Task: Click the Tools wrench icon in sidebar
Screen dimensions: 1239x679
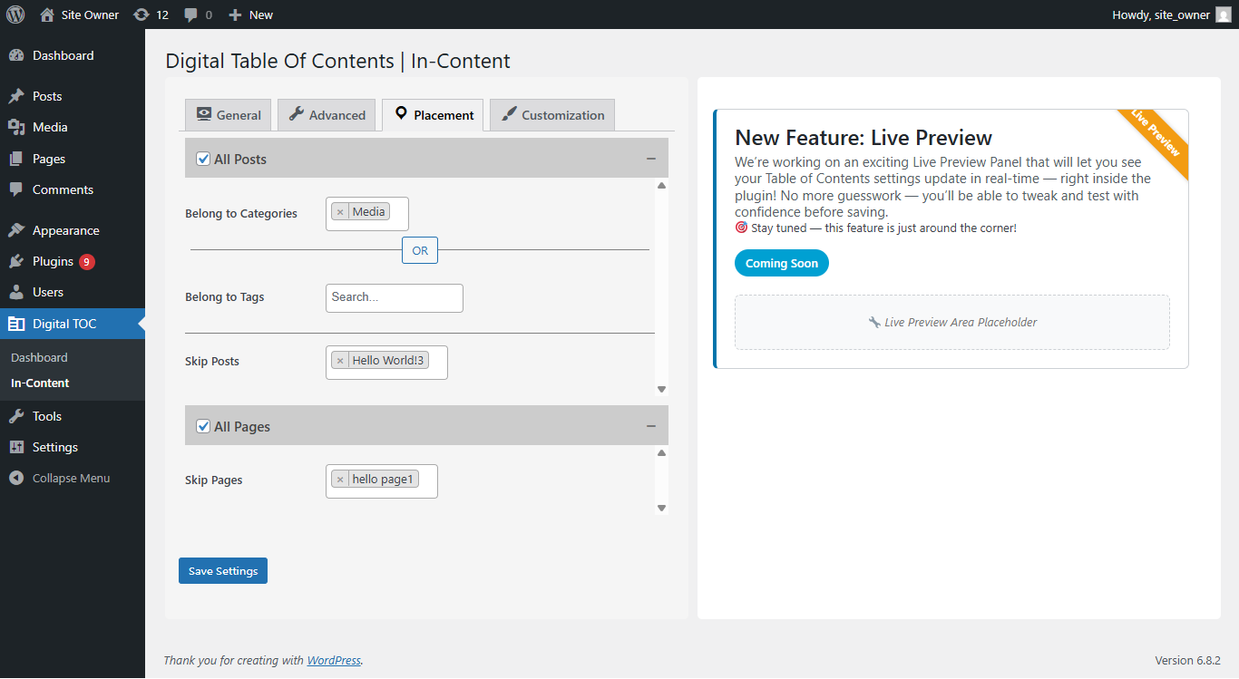Action: click(16, 416)
